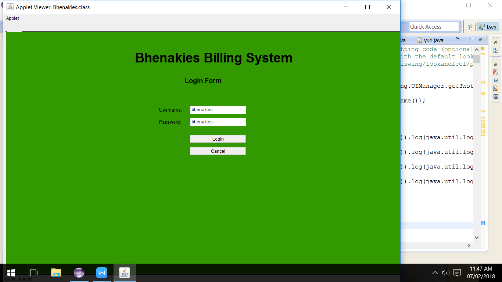Click the Username: label
This screenshot has width=502, height=282.
(x=171, y=110)
